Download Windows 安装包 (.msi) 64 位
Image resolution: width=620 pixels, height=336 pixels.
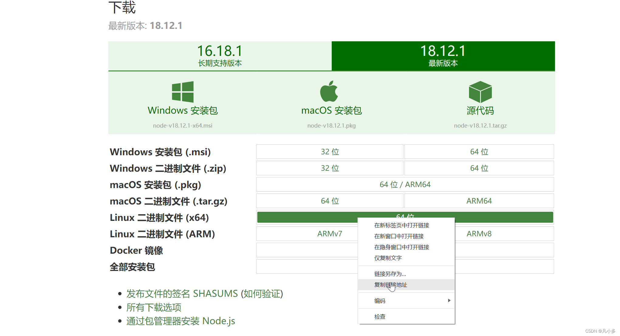click(479, 152)
